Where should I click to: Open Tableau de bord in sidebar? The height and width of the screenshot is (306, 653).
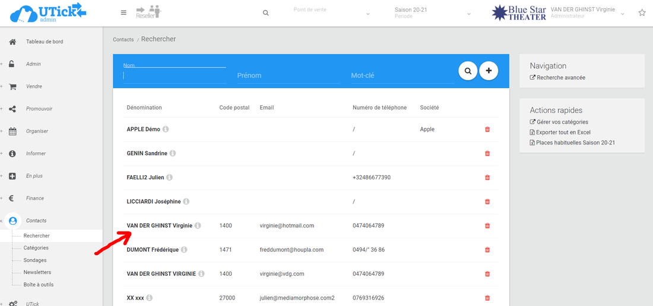click(x=44, y=42)
